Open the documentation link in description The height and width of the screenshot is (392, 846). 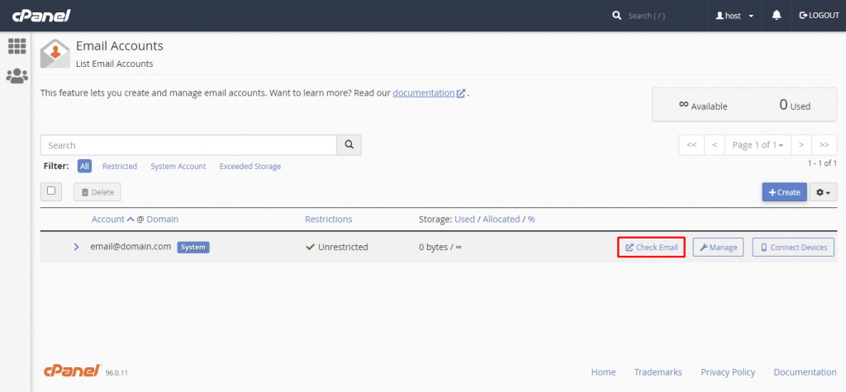424,92
